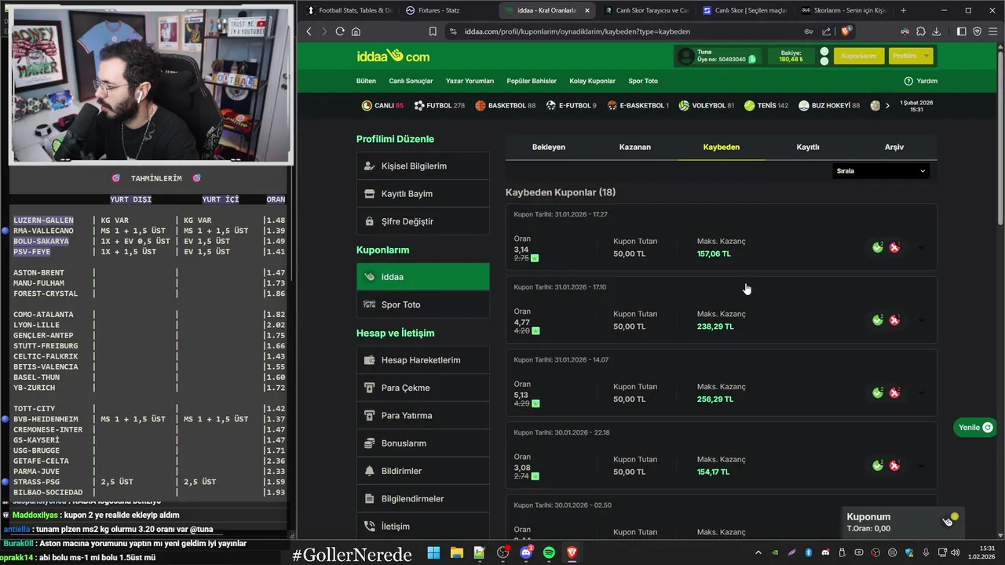Viewport: 1005px width, 565px height.
Task: Open CANLI live sports category
Action: [x=382, y=105]
